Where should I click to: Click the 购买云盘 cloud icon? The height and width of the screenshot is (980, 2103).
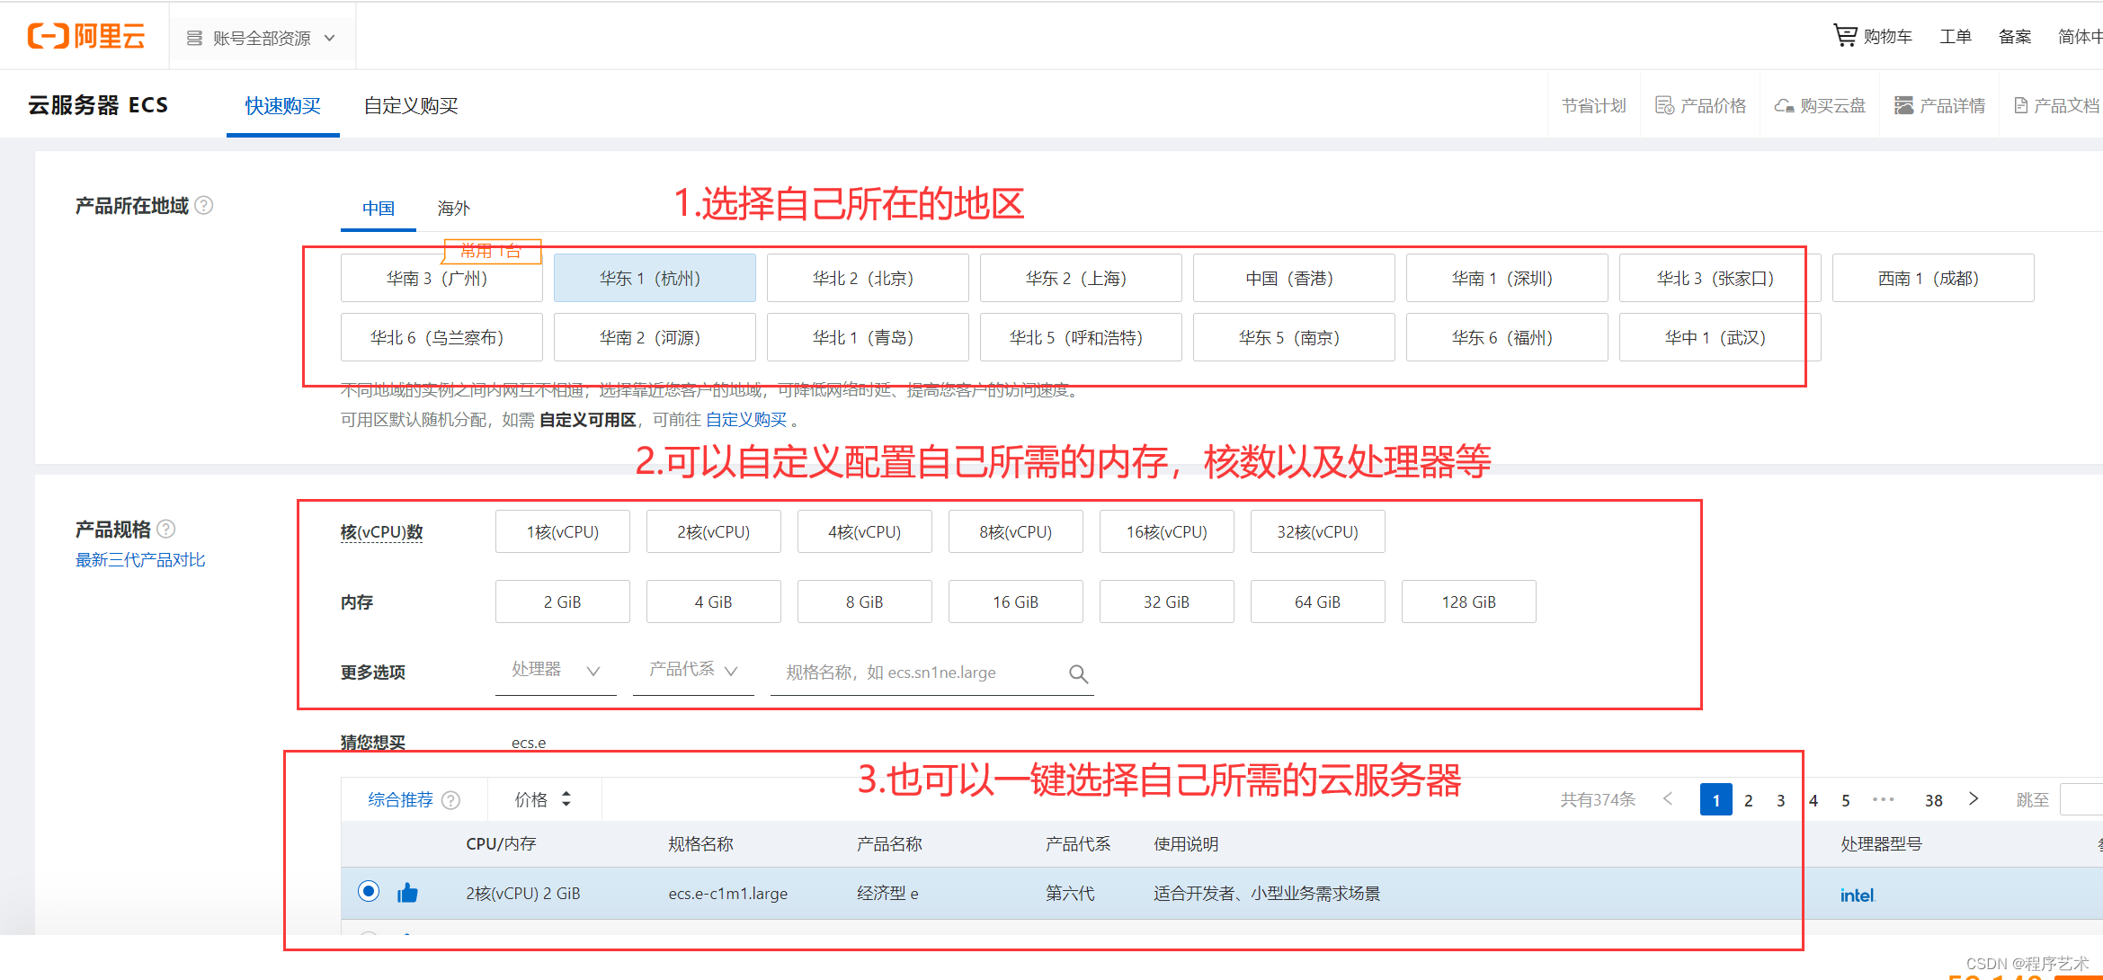pyautogui.click(x=1784, y=106)
